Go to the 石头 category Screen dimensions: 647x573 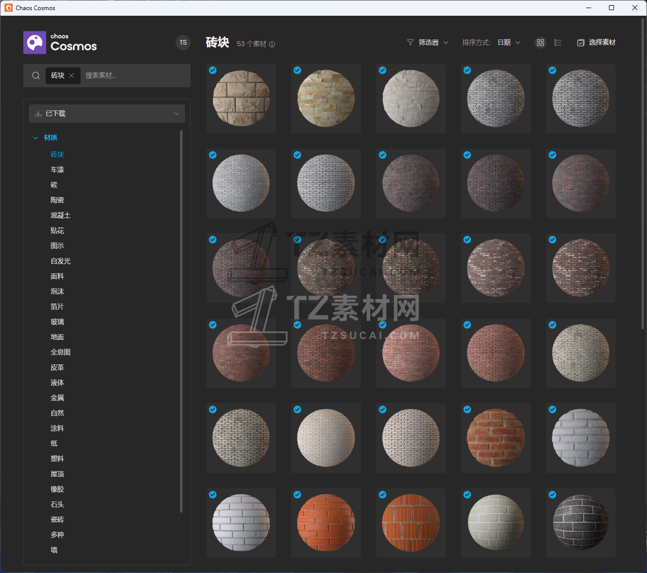(57, 505)
